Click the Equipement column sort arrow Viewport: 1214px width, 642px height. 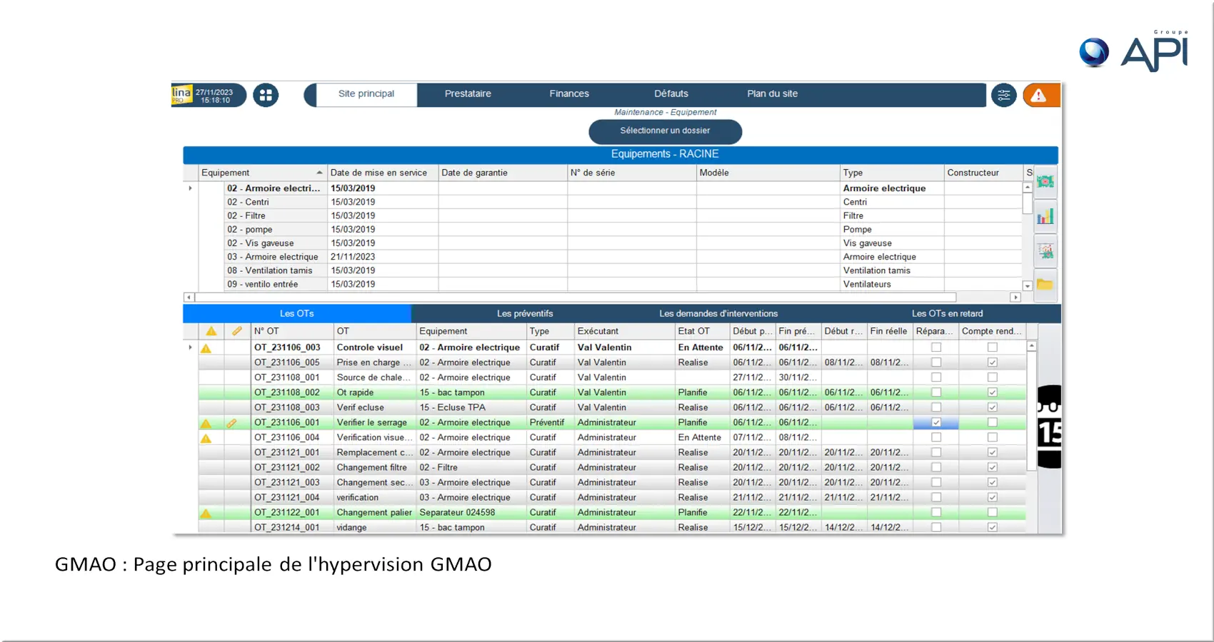(319, 173)
